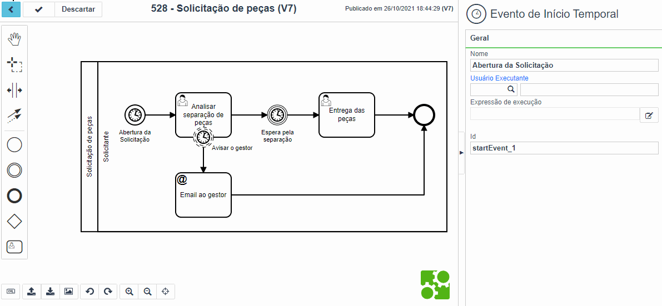Click the download diagram icon
The image size is (662, 306).
click(x=50, y=291)
